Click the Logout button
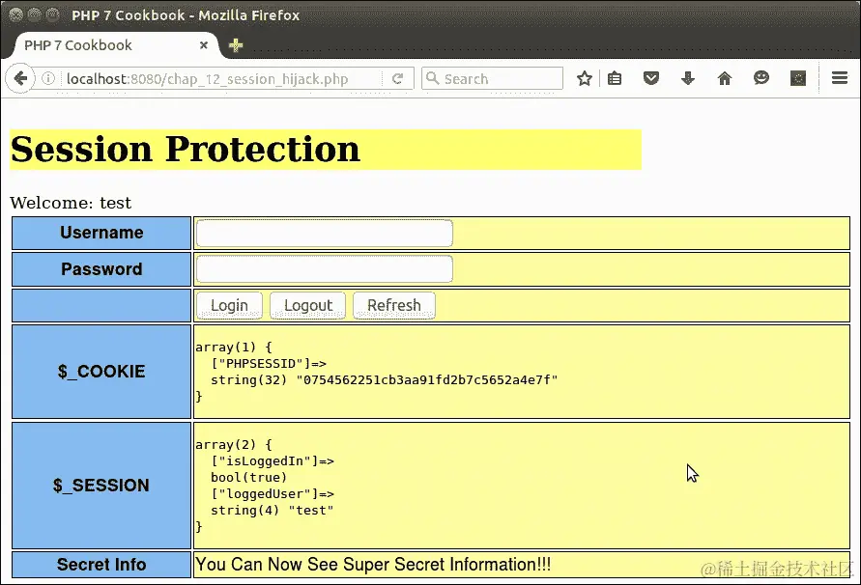Screen dimensions: 861x585 308,305
